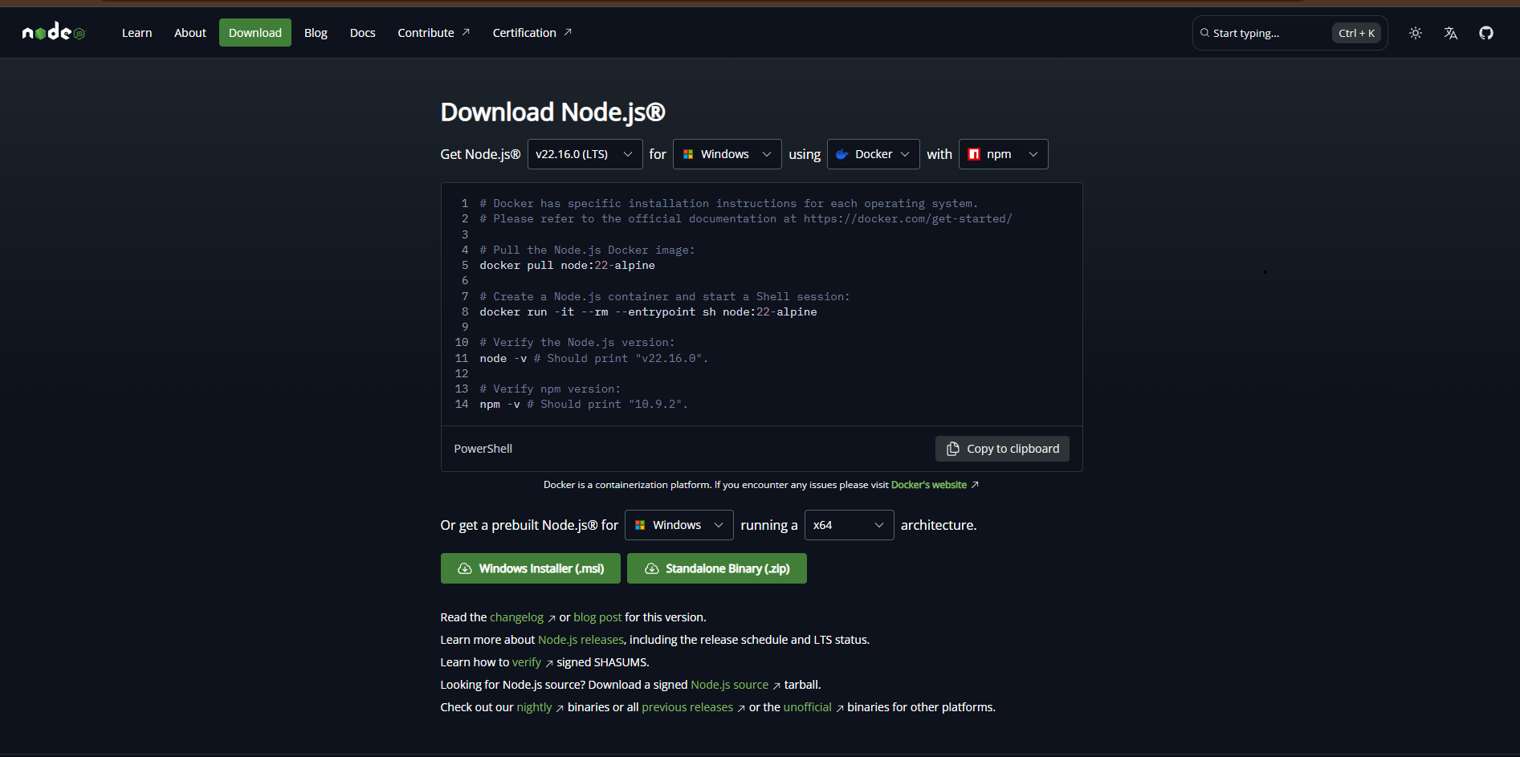Toggle the light/dark theme sun icon
The image size is (1520, 757).
pyautogui.click(x=1416, y=33)
